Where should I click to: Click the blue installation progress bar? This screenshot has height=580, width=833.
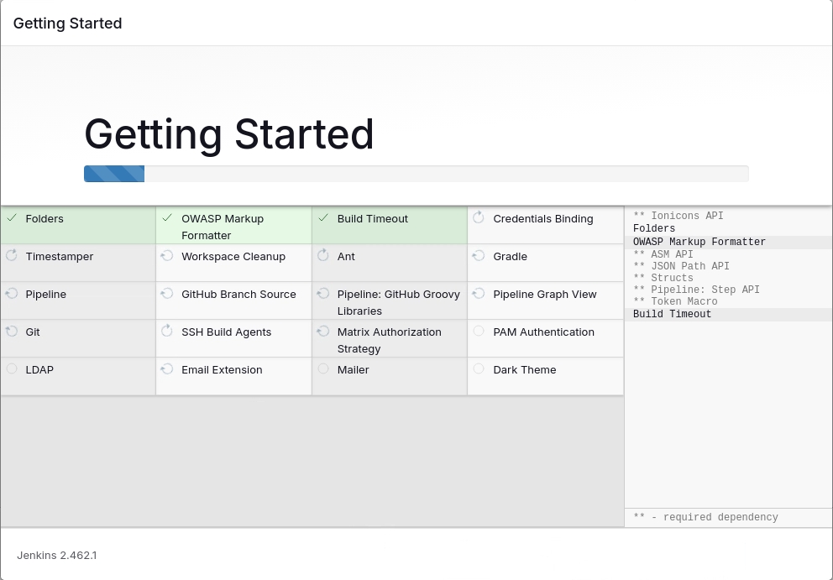[x=114, y=174]
